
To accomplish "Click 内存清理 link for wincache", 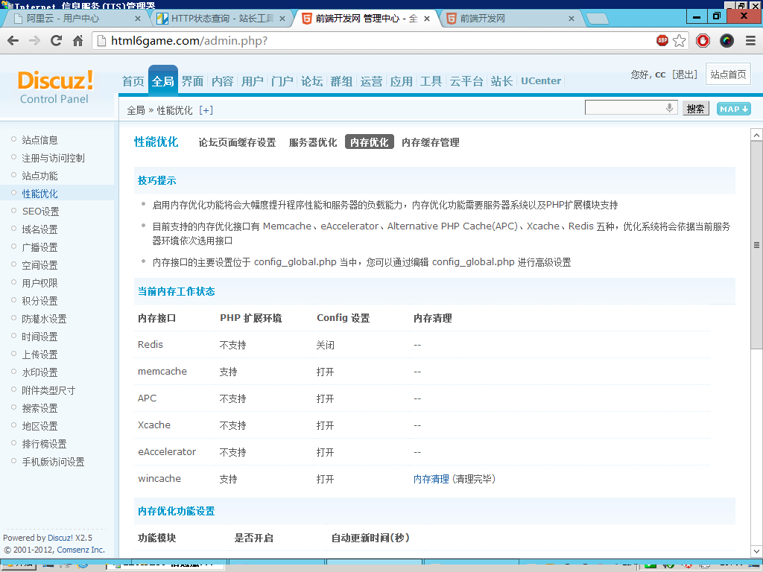I will coord(431,479).
